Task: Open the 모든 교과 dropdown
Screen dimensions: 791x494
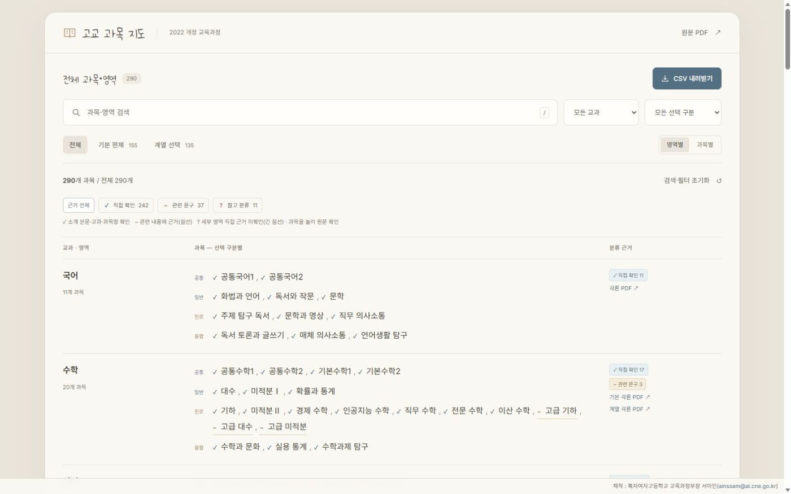Action: [x=601, y=112]
